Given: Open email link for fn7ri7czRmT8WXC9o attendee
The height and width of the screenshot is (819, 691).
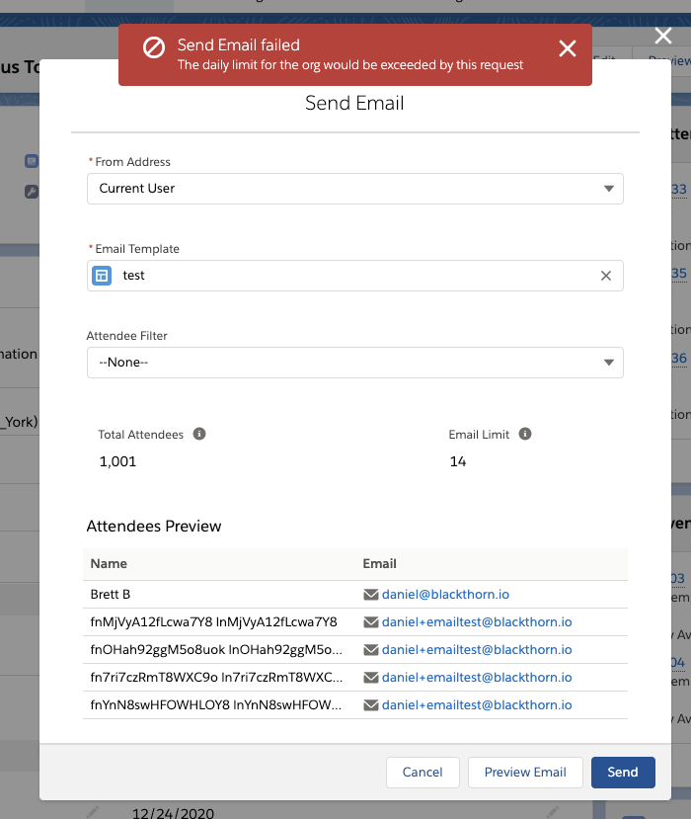Looking at the screenshot, I should click(x=477, y=678).
